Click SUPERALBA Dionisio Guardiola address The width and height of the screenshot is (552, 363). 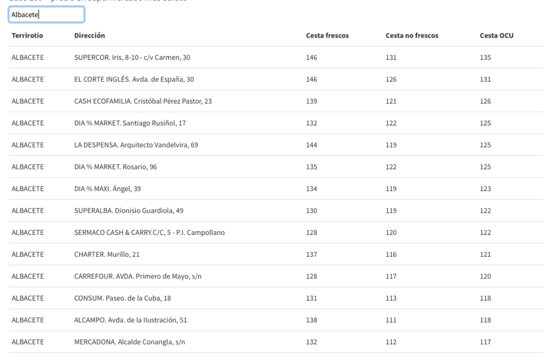coord(129,210)
